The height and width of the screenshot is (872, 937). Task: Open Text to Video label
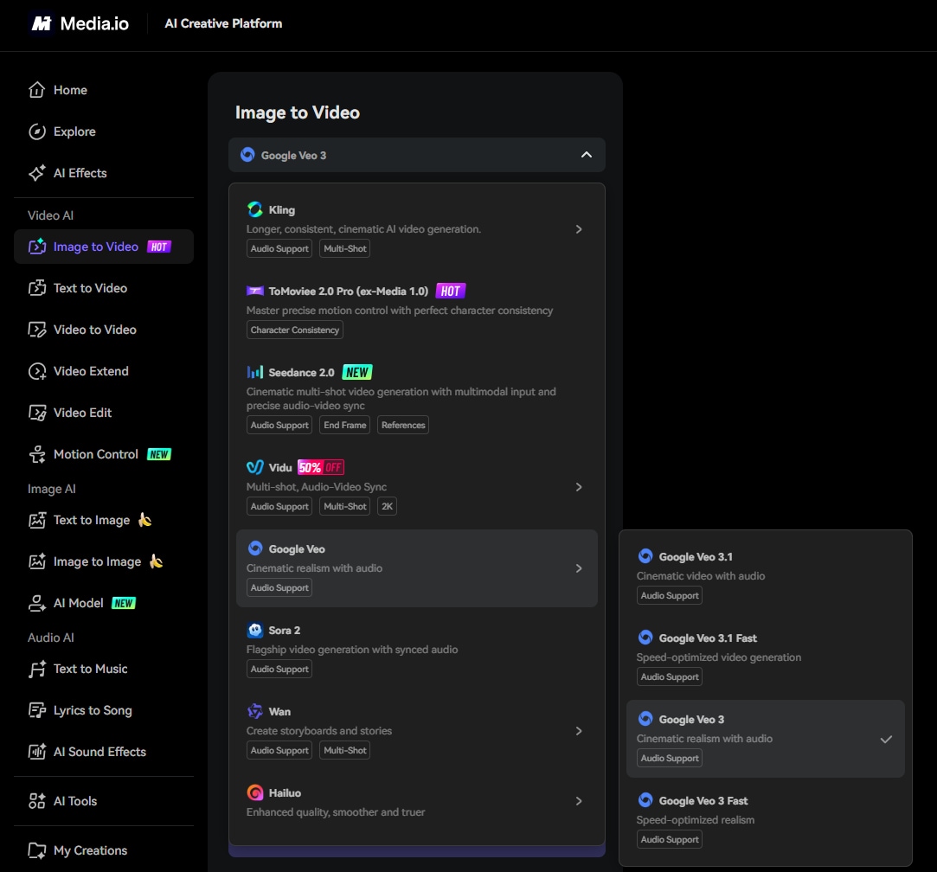click(x=90, y=288)
